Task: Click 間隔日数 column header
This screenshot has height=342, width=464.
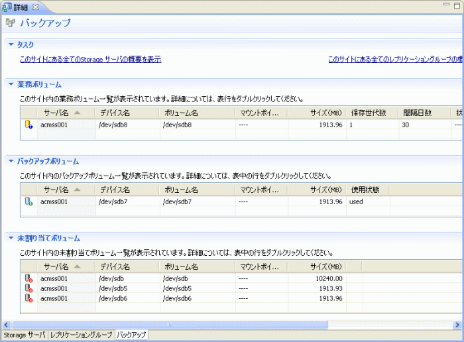Action: 425,113
